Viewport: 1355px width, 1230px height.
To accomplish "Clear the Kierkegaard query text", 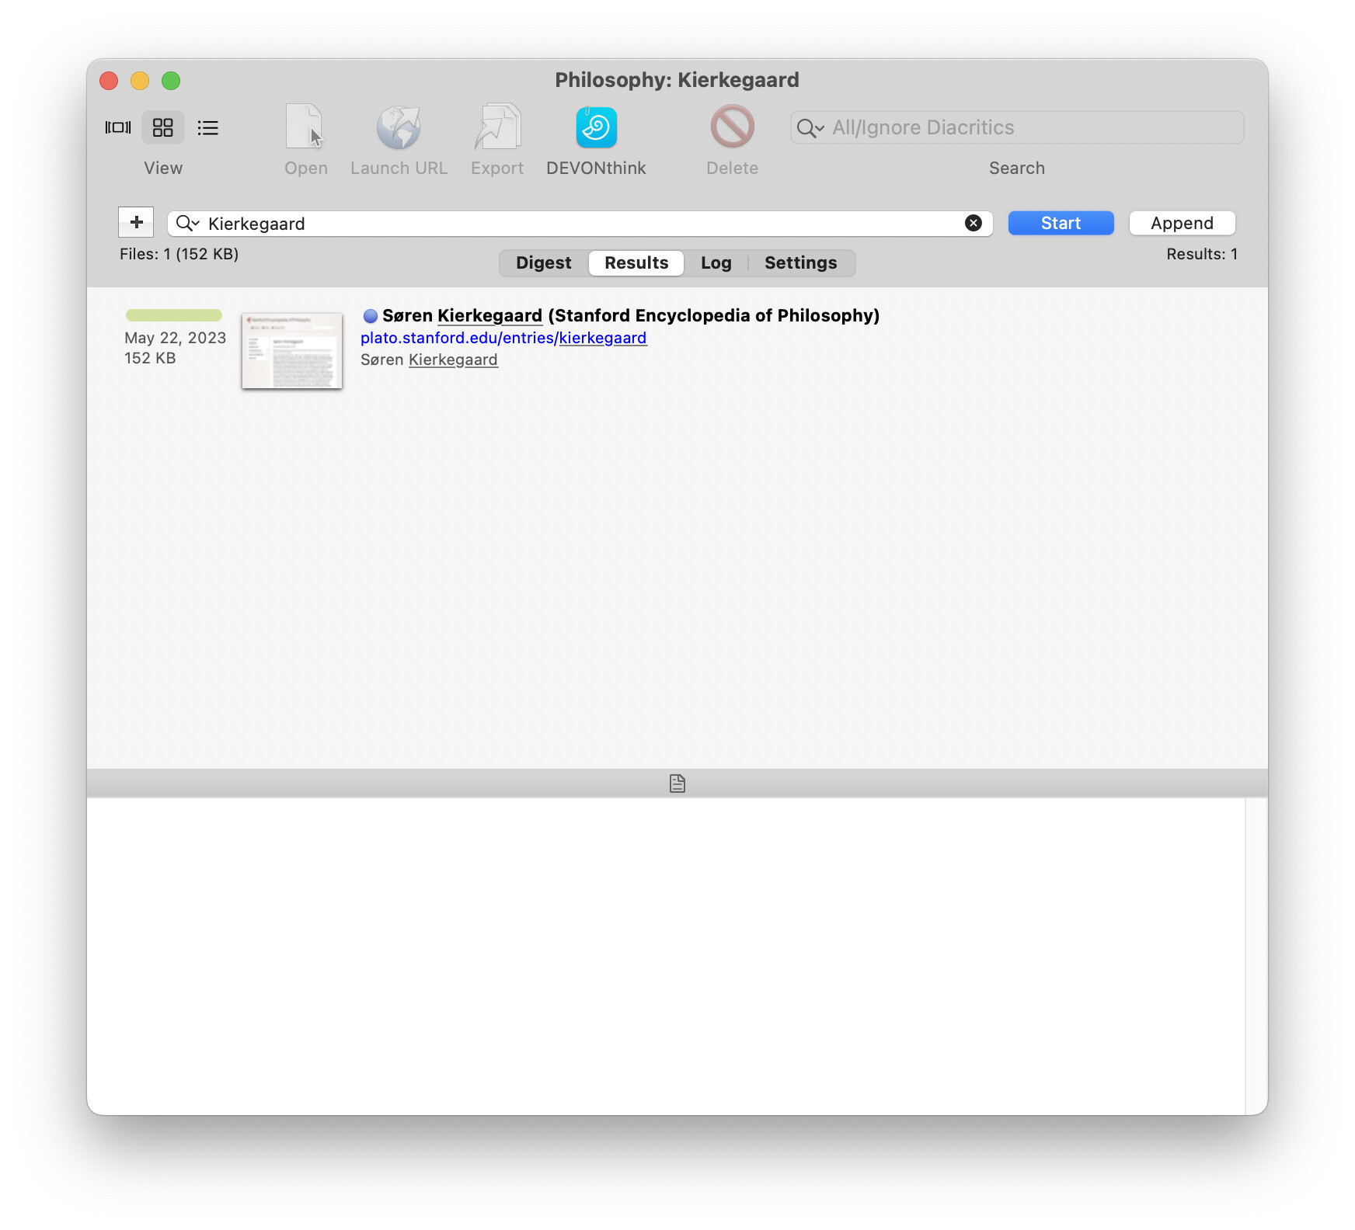I will [x=973, y=224].
